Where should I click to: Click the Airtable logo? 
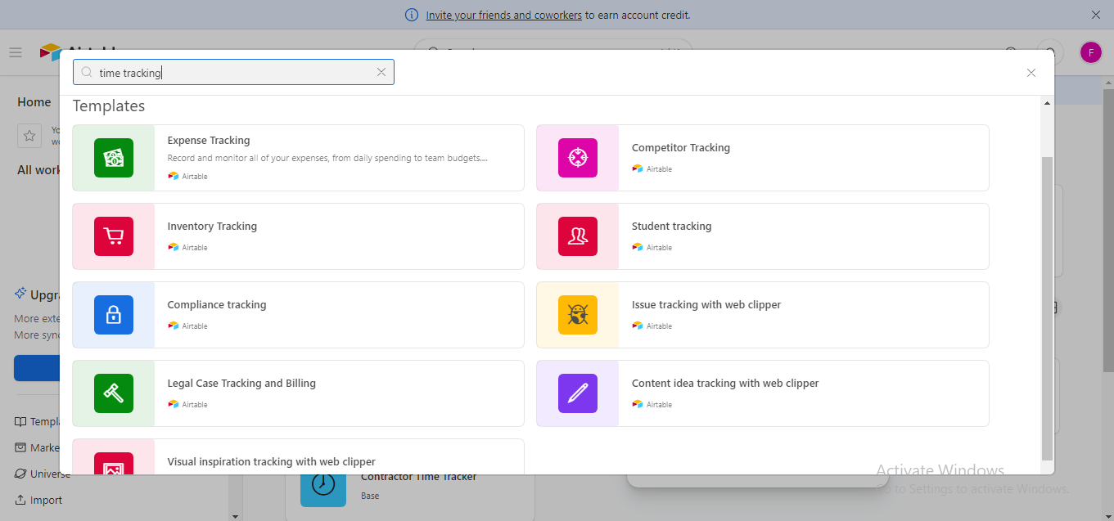pyautogui.click(x=52, y=52)
